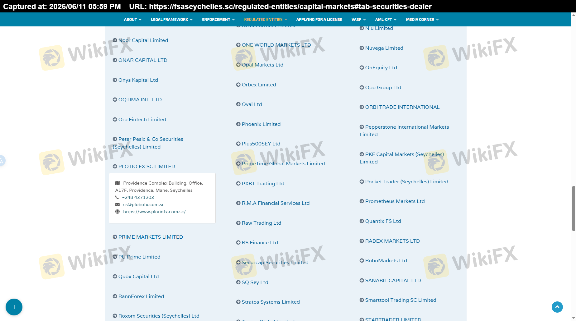Click the arrow icon beside Orbex Limited
This screenshot has height=321, width=576.
238,85
